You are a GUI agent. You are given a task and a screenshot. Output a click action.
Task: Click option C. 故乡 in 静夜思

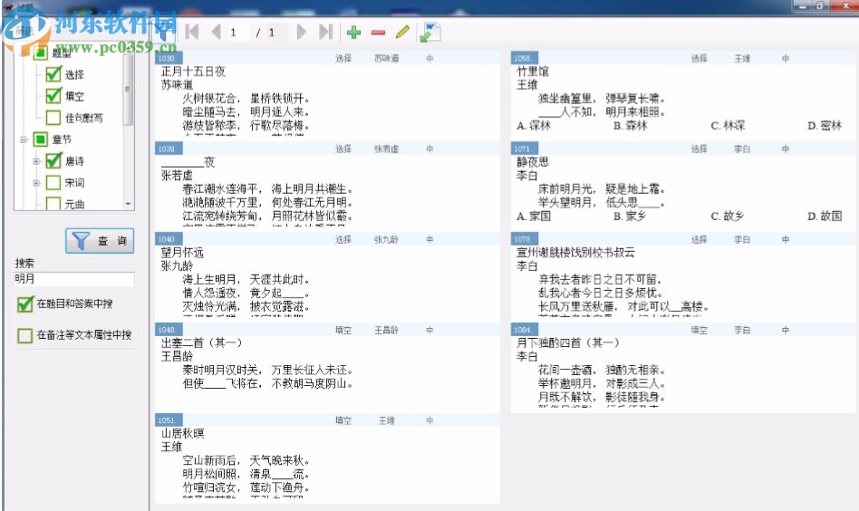click(728, 217)
